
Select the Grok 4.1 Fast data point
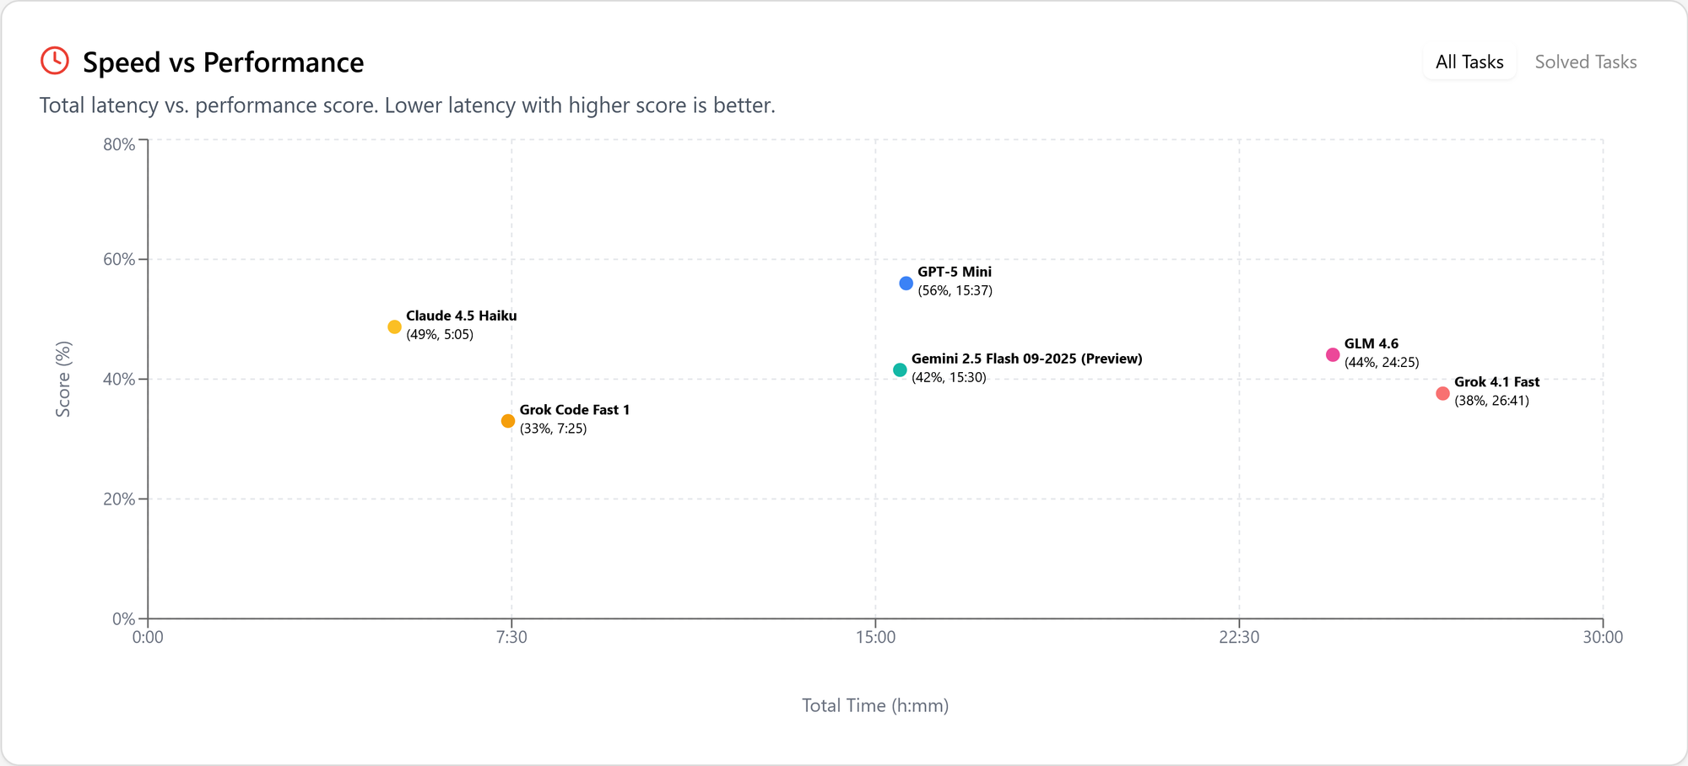1442,392
